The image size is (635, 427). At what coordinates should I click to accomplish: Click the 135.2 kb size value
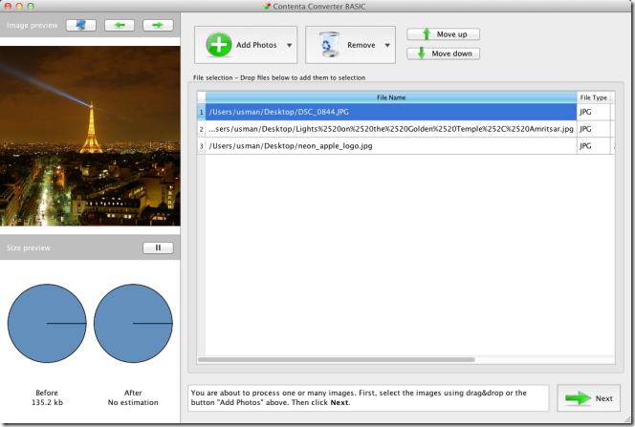pos(47,402)
